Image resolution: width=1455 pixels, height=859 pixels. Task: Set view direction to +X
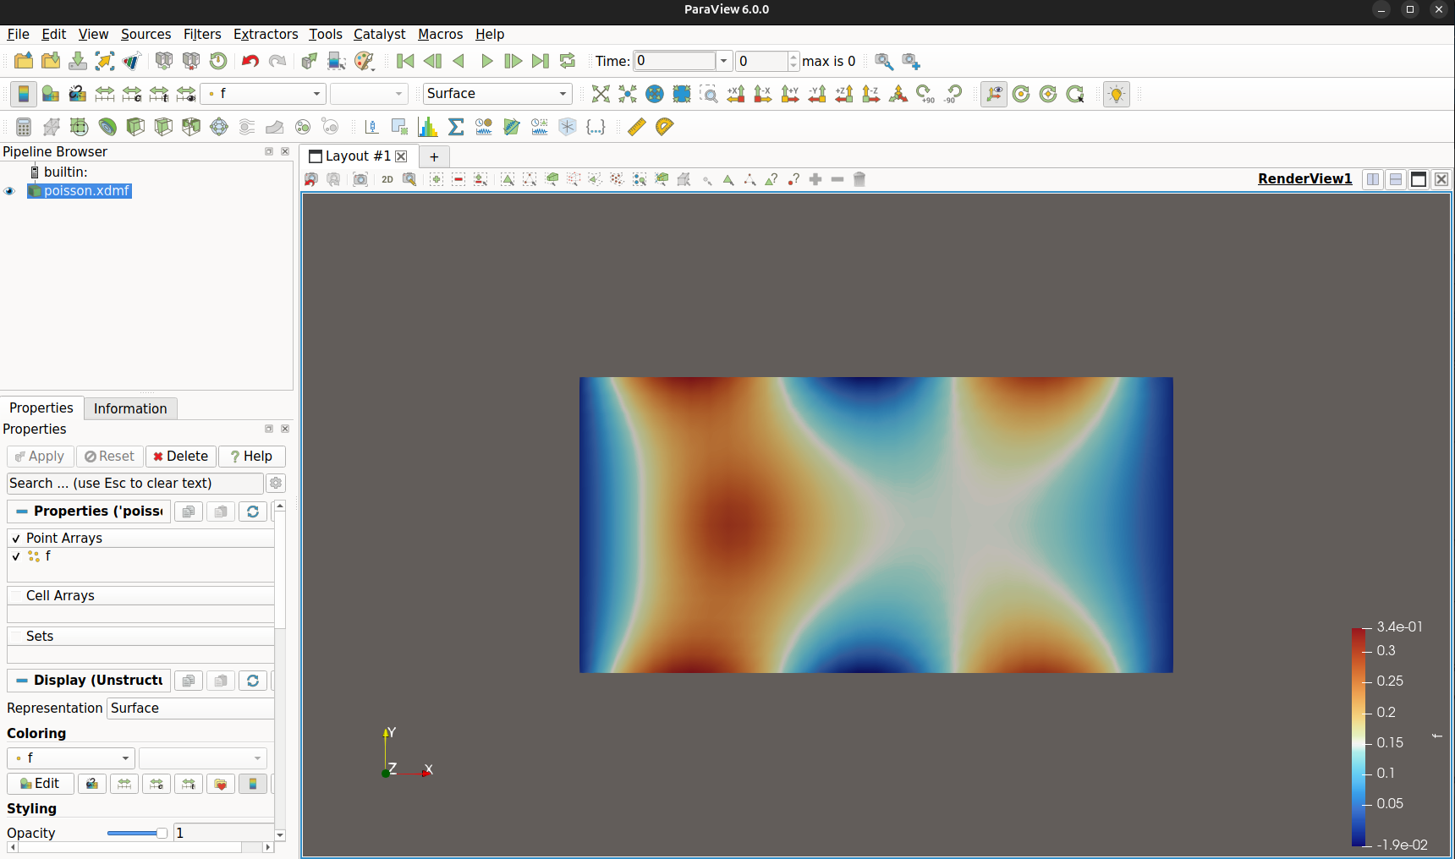pyautogui.click(x=736, y=94)
